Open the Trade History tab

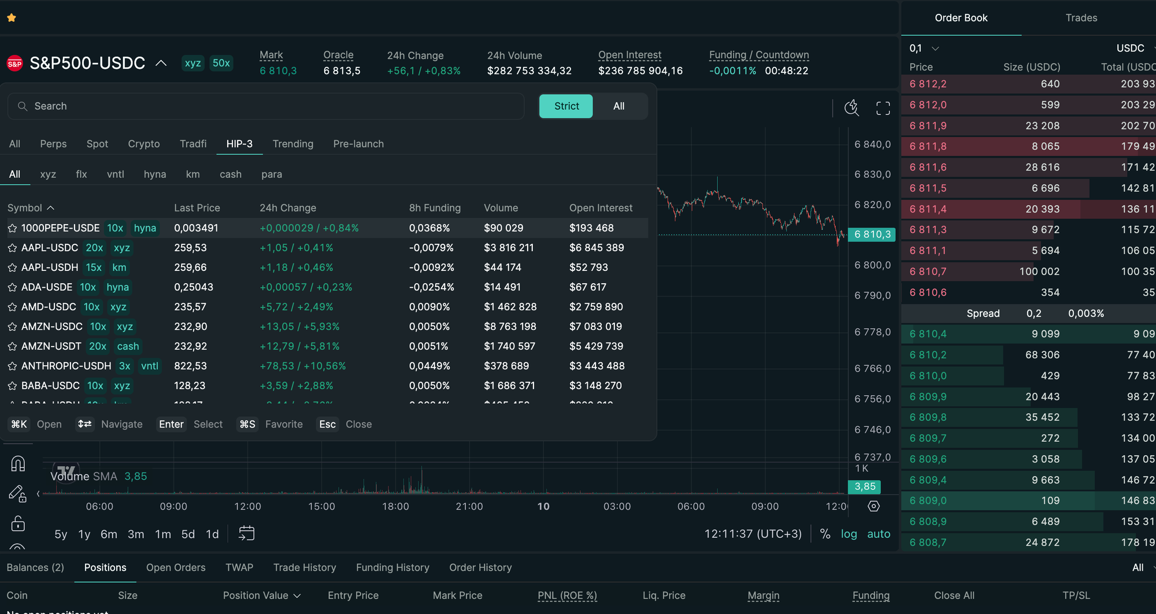click(x=305, y=568)
